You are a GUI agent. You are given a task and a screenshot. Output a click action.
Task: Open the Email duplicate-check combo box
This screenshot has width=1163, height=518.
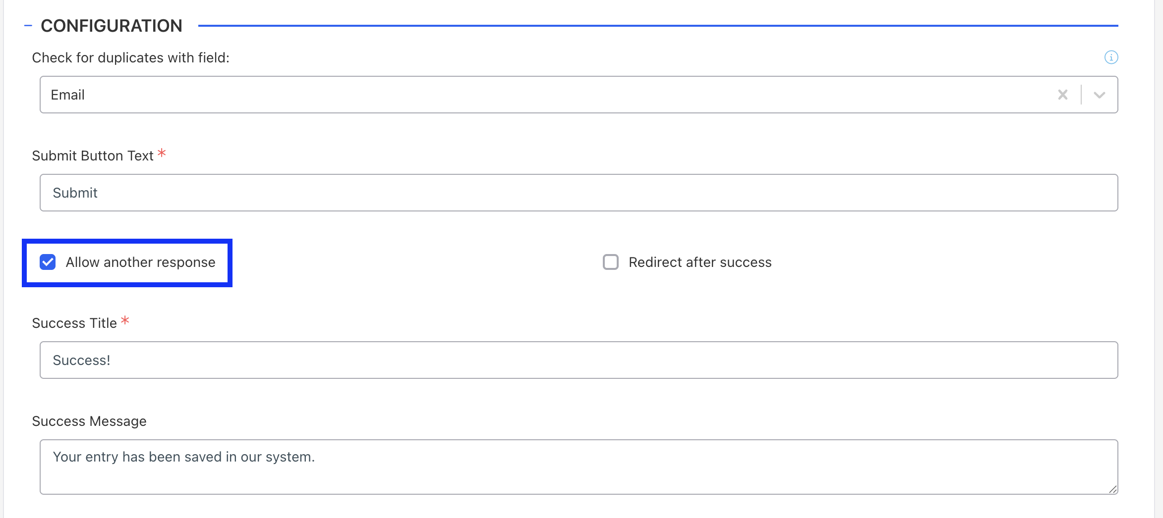pos(579,95)
